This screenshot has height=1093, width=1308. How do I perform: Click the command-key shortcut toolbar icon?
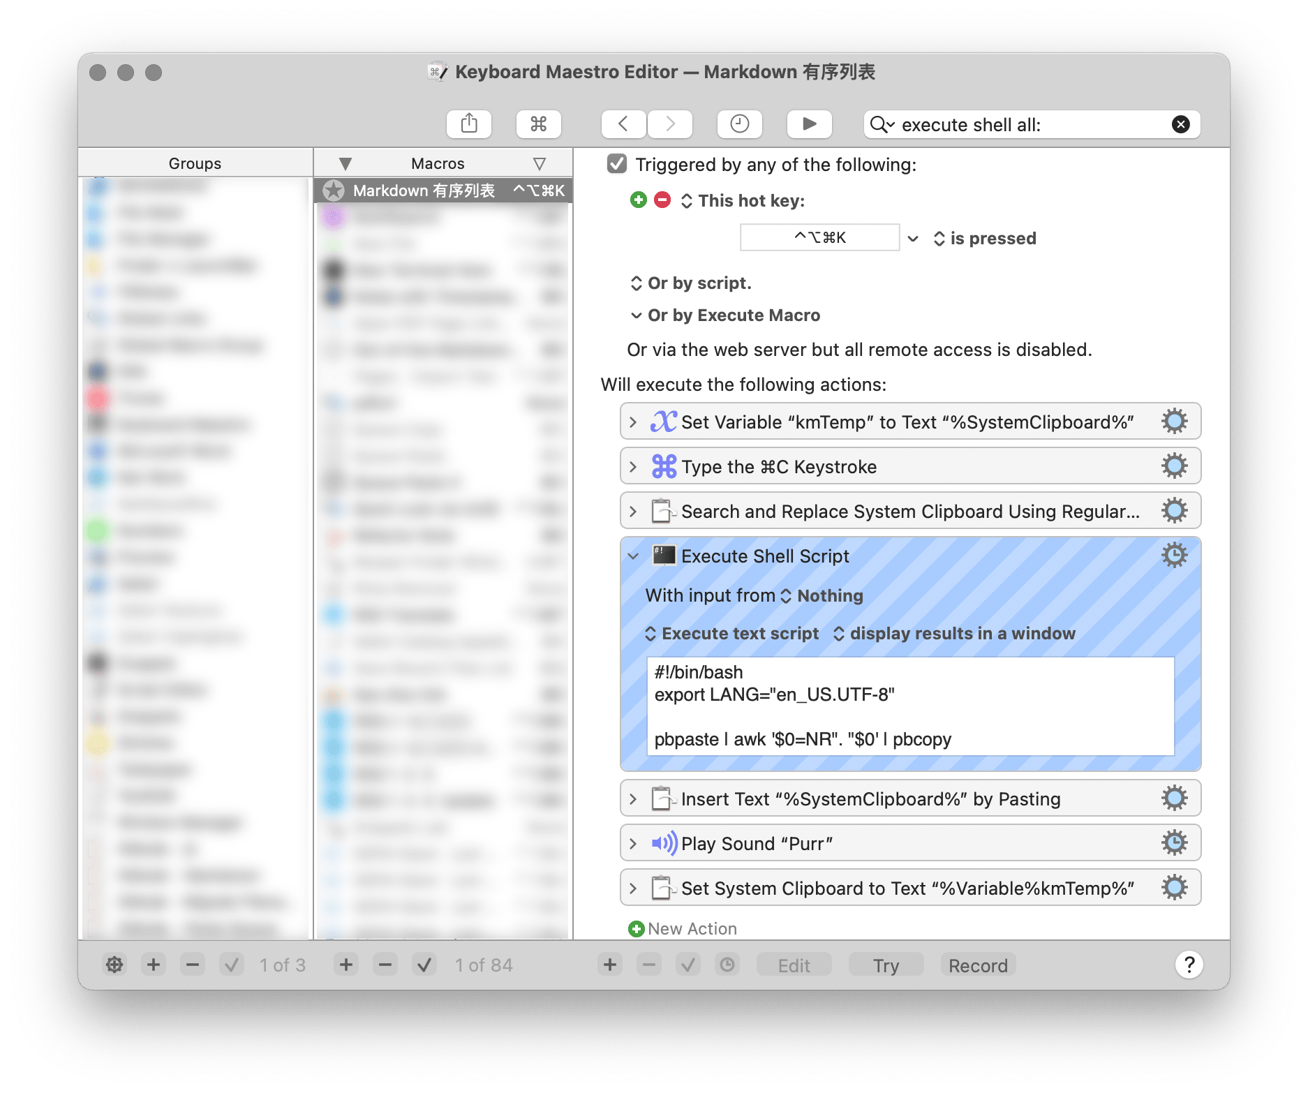click(x=538, y=124)
